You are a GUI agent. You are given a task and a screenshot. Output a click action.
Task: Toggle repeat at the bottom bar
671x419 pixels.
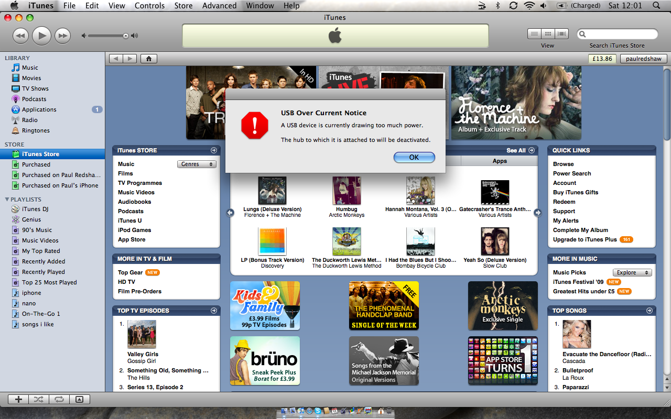[59, 399]
